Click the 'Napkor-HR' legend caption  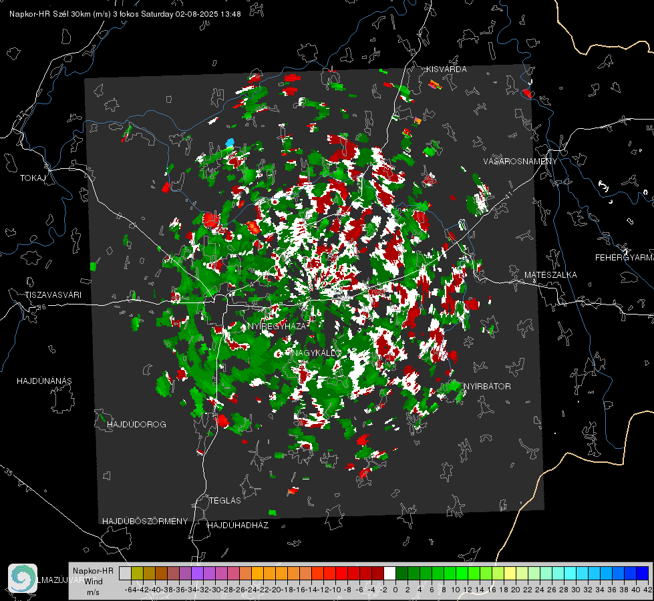[93, 571]
